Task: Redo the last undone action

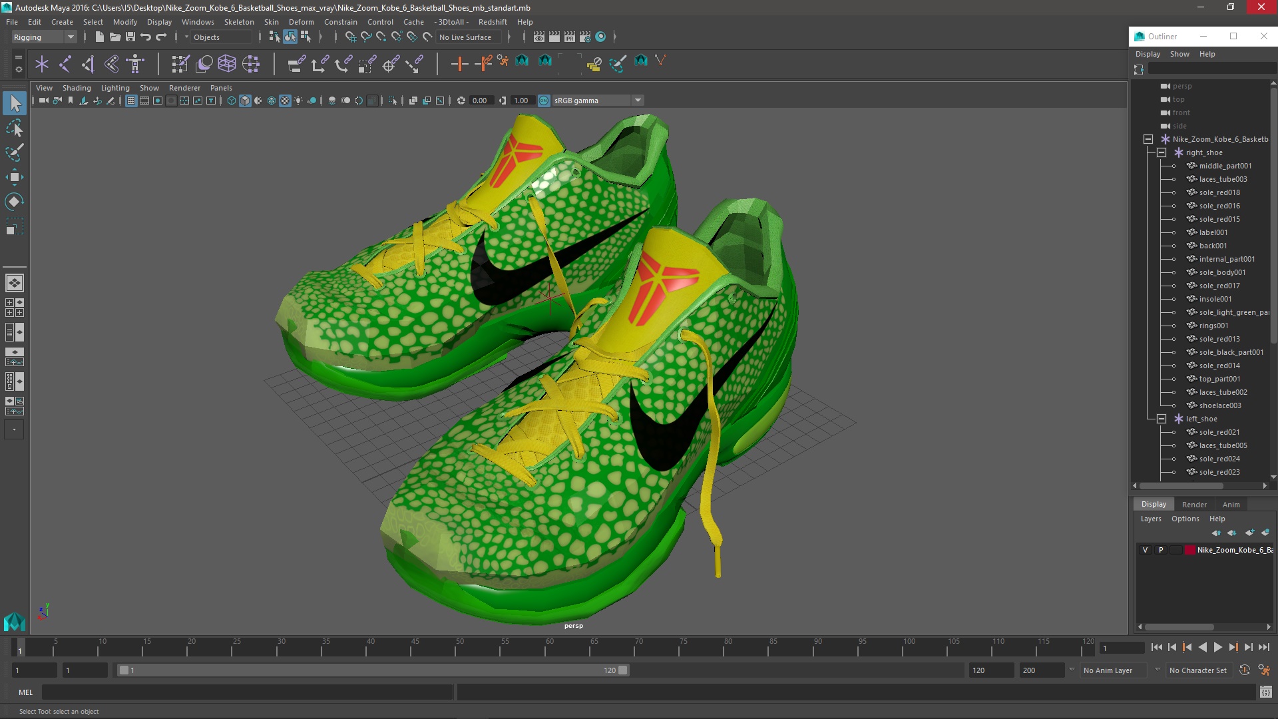Action: pyautogui.click(x=161, y=37)
